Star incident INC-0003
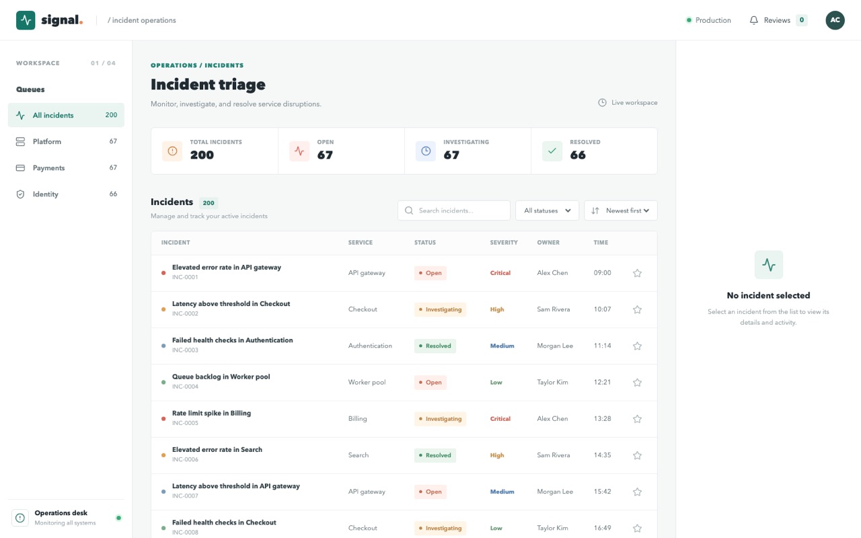 pos(637,346)
